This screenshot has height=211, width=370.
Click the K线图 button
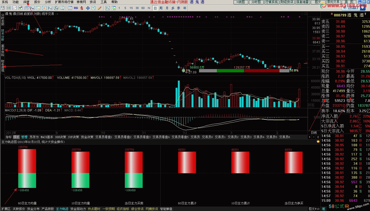point(241,2)
